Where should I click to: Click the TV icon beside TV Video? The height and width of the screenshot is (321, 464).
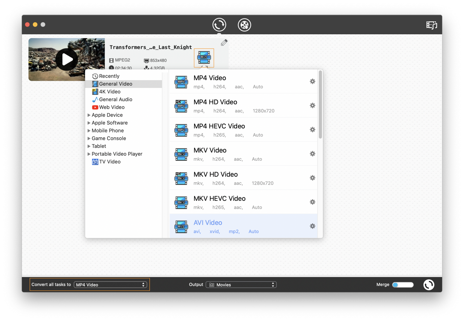point(95,162)
